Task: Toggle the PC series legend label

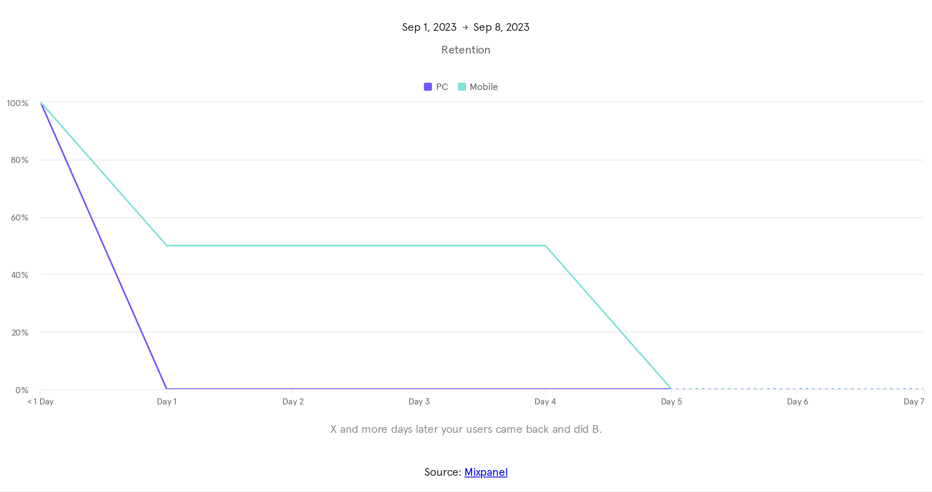Action: coord(442,87)
